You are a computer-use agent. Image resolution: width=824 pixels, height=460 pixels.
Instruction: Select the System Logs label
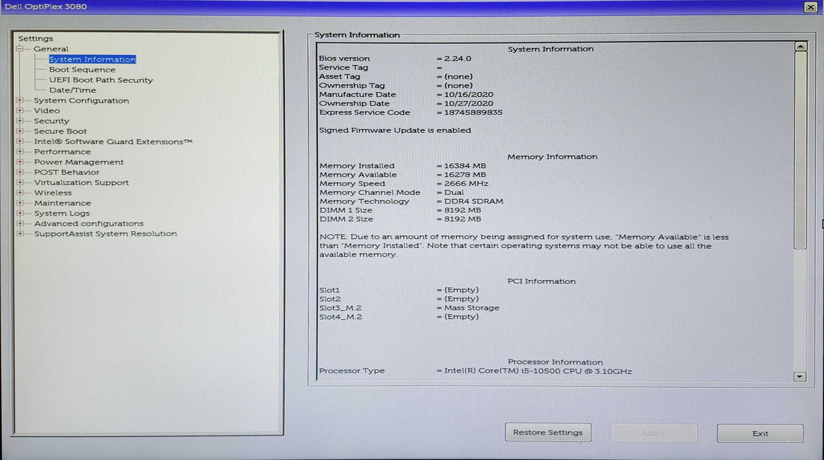click(62, 213)
